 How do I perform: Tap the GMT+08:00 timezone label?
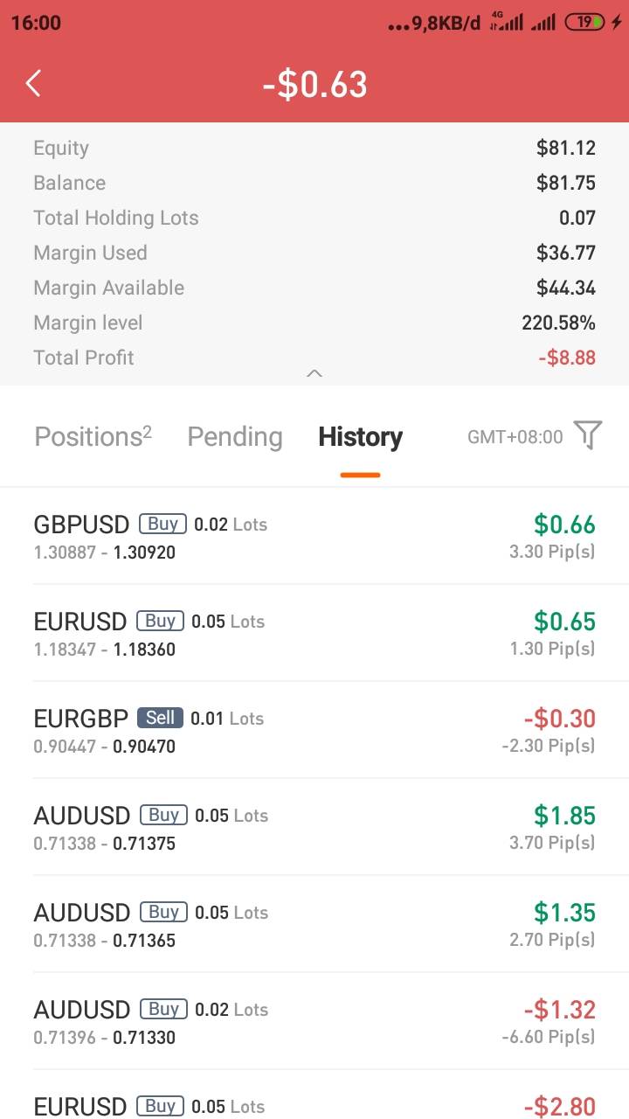pos(515,436)
